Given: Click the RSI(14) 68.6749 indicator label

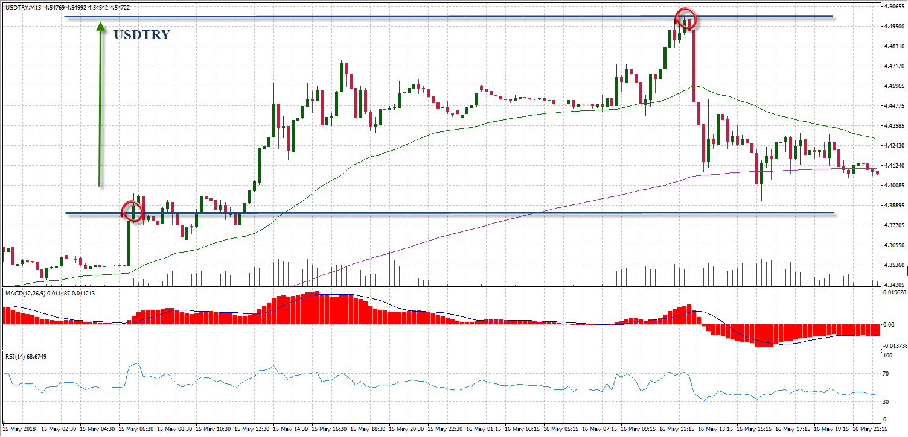Looking at the screenshot, I should (25, 357).
